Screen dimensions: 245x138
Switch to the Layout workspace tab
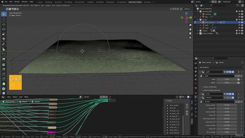point(40,2)
